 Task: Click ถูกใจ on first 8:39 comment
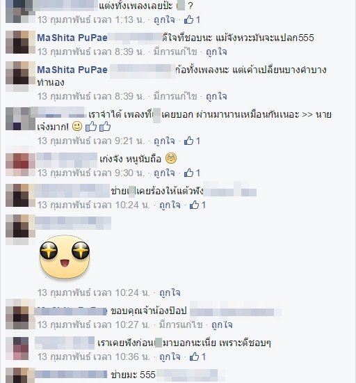point(216,52)
